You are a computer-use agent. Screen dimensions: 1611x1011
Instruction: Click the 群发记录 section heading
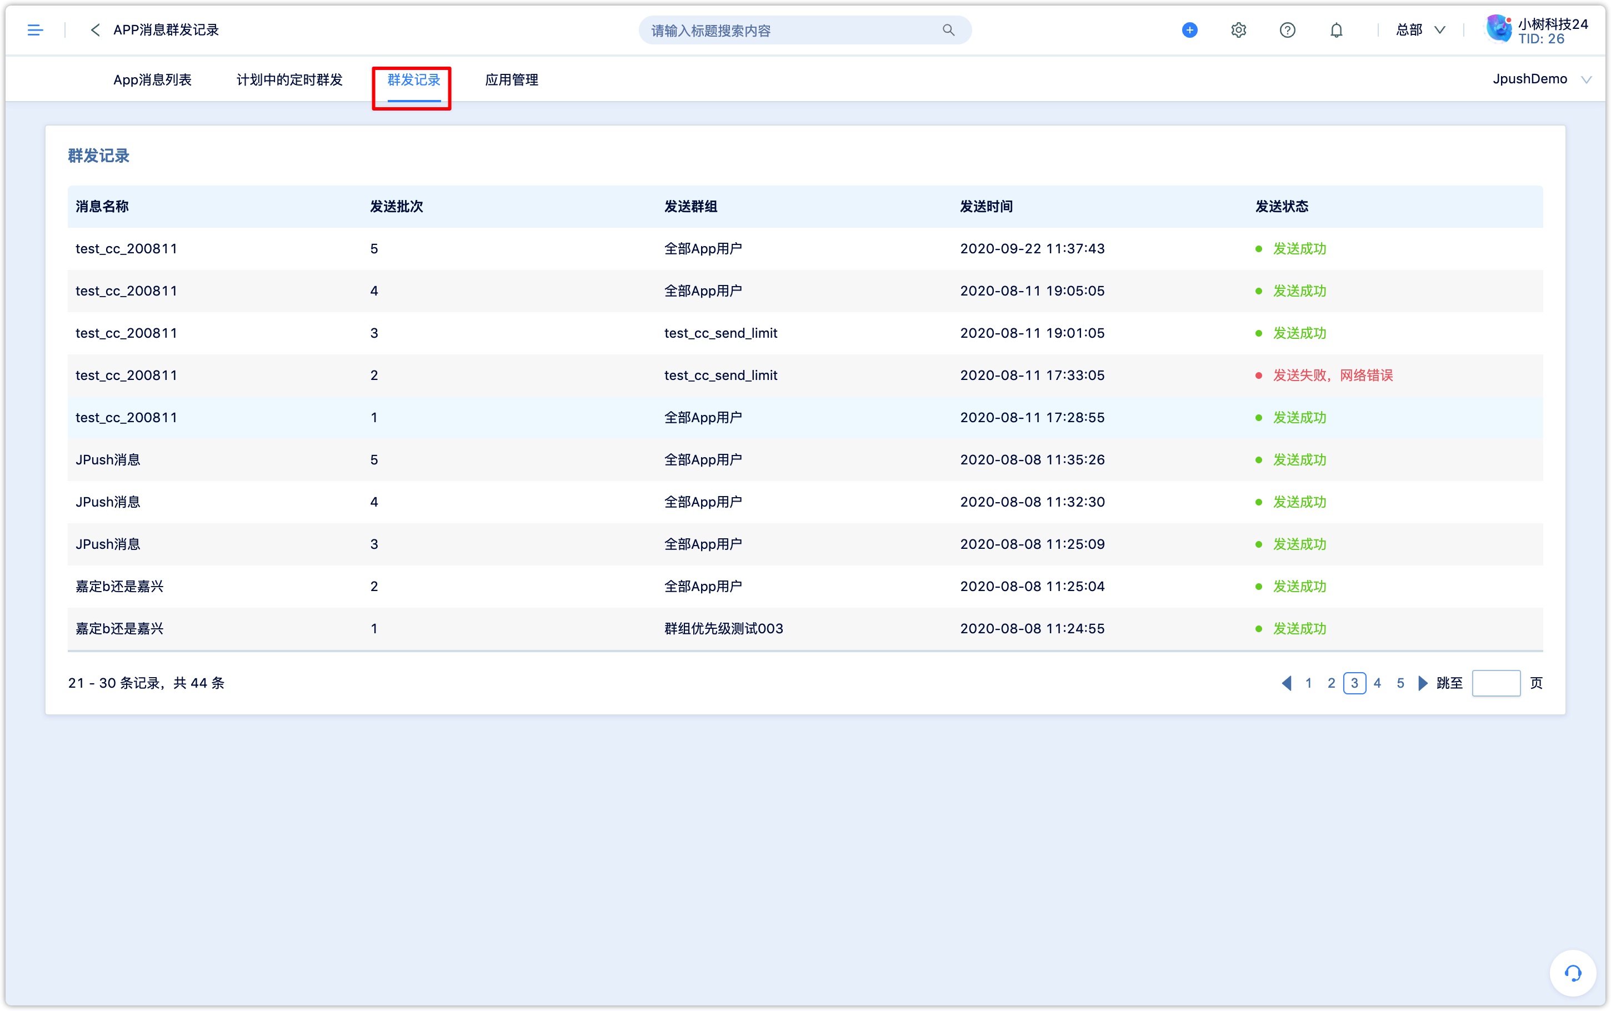(x=98, y=156)
